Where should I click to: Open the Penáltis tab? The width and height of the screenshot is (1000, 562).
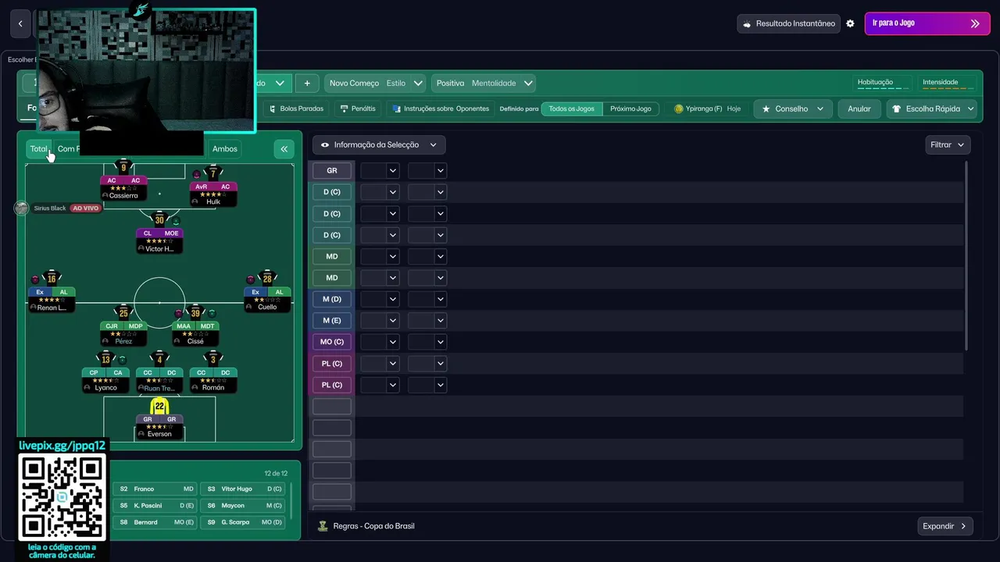(x=358, y=108)
